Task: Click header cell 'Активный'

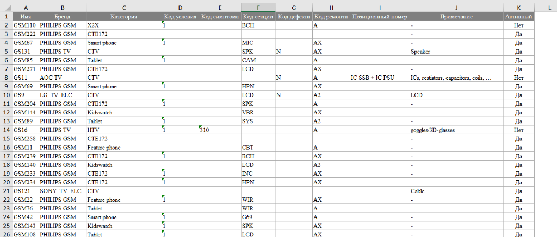Action: click(518, 17)
